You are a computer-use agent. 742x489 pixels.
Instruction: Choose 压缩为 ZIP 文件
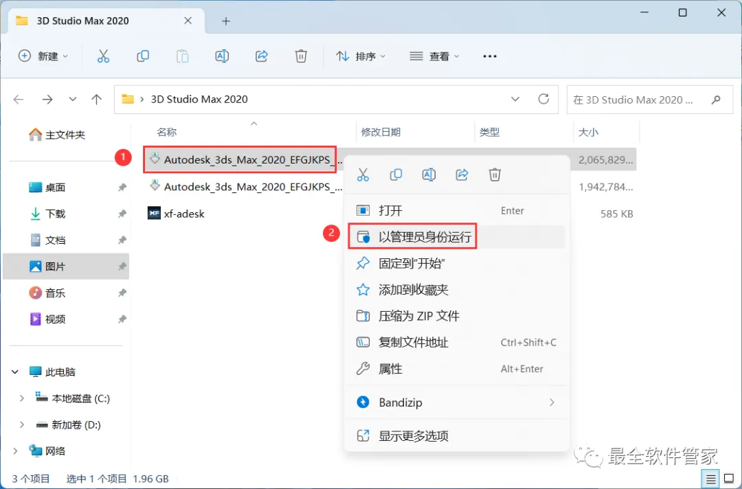coord(456,316)
